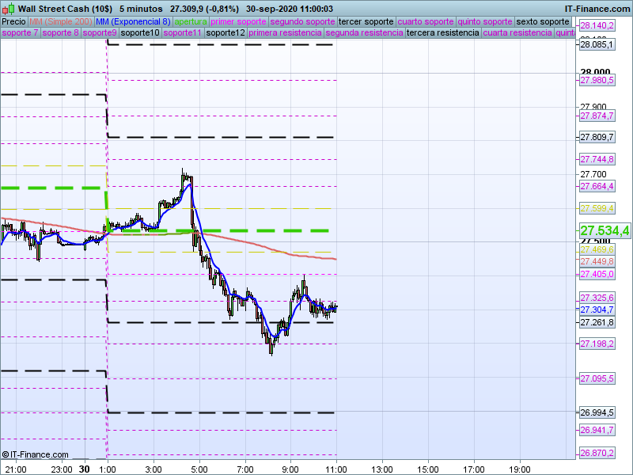Select the segundo soporte label

302,22
